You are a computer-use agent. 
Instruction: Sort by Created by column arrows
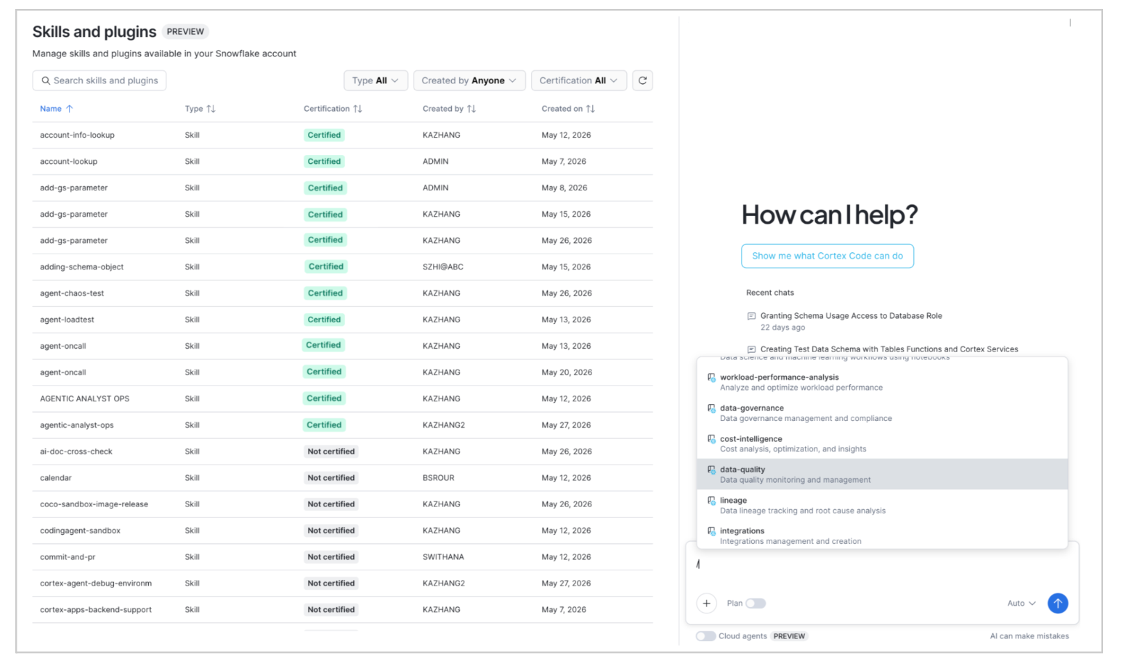[x=471, y=109]
